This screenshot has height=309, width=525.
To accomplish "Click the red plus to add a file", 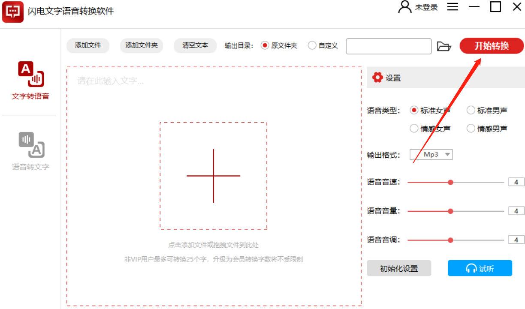I will (x=213, y=176).
